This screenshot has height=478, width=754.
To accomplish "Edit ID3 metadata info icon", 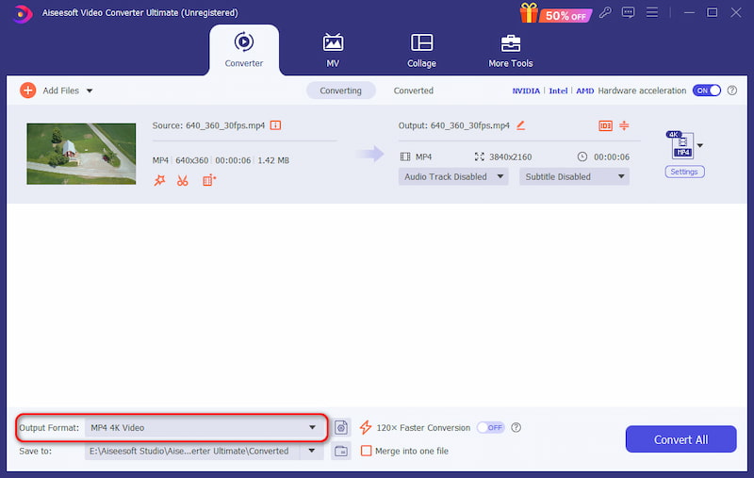I will (x=605, y=126).
